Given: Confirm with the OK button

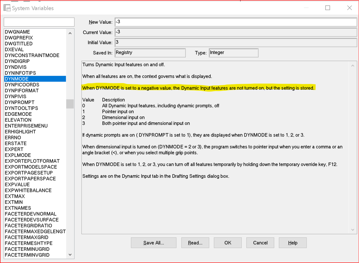Looking at the screenshot, I should click(x=228, y=243).
